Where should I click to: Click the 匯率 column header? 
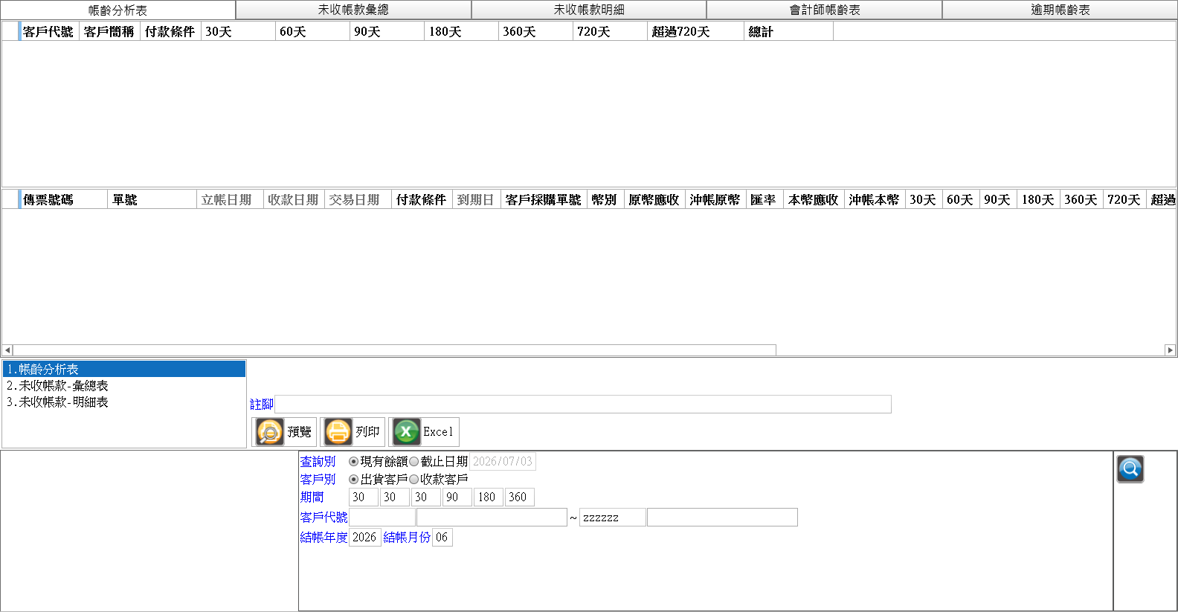click(764, 200)
